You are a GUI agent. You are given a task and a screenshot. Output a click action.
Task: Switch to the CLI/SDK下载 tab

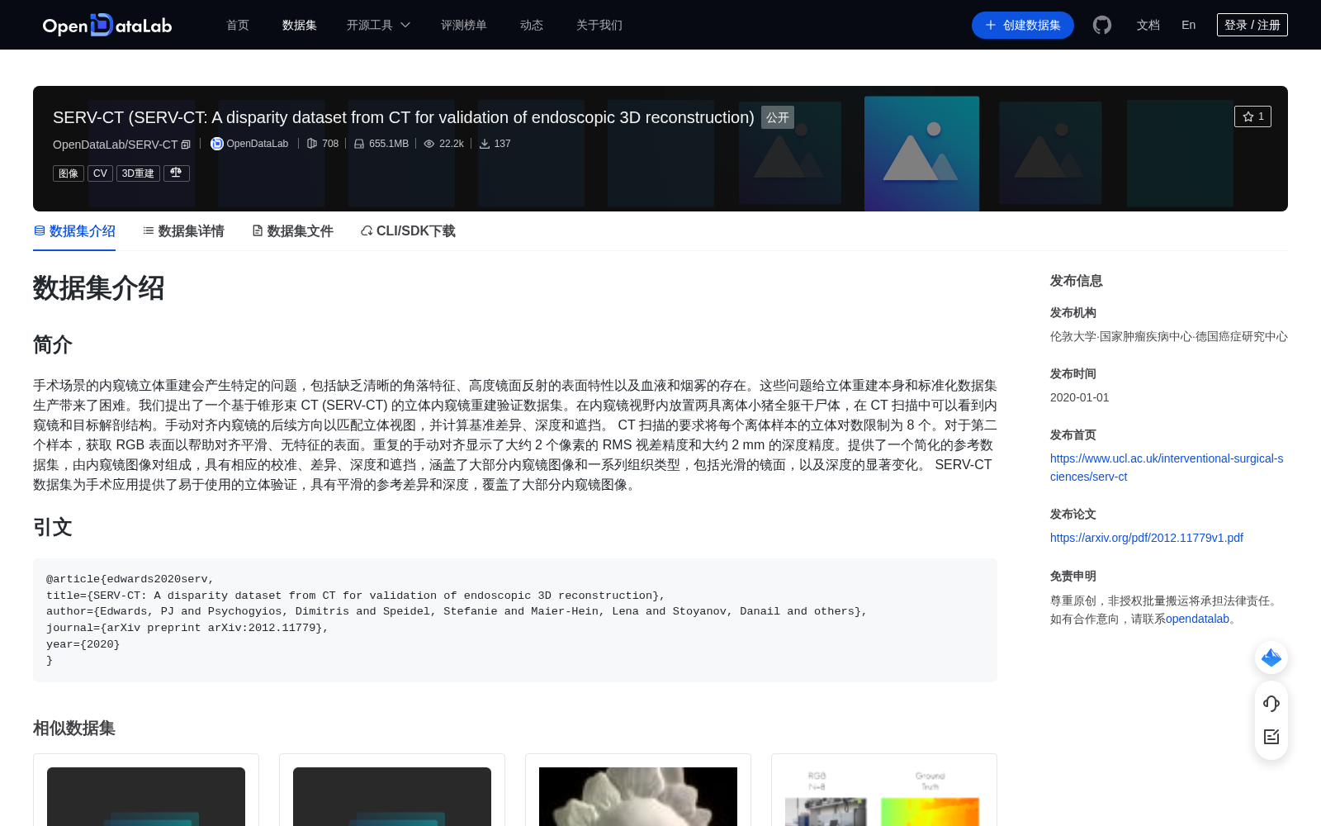click(408, 231)
